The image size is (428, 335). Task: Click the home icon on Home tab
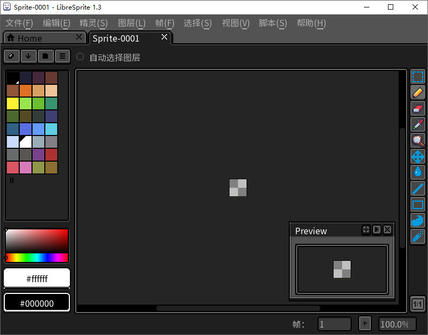coord(11,38)
